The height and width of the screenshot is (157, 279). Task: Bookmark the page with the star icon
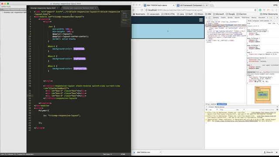coord(255,10)
